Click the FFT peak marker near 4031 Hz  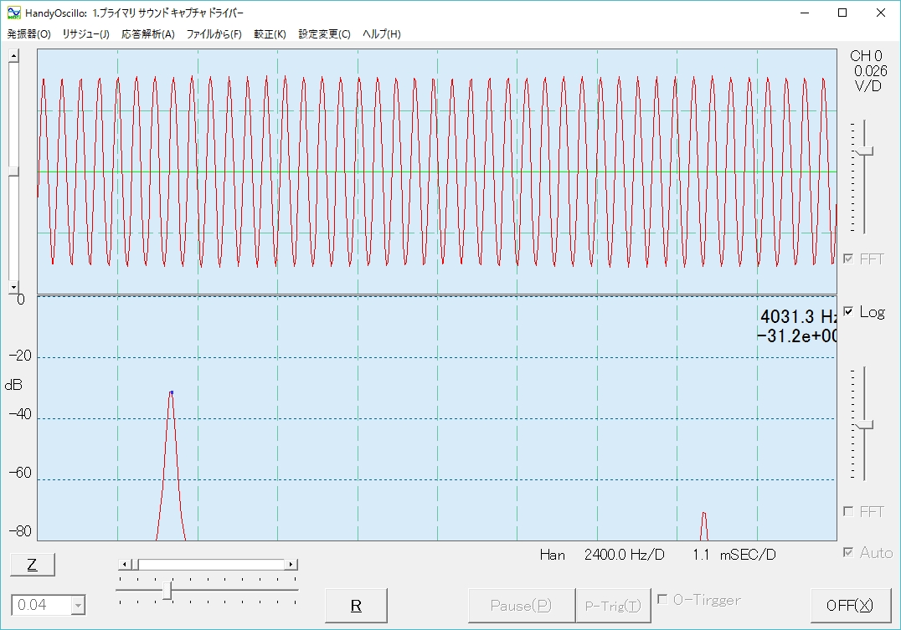point(171,393)
